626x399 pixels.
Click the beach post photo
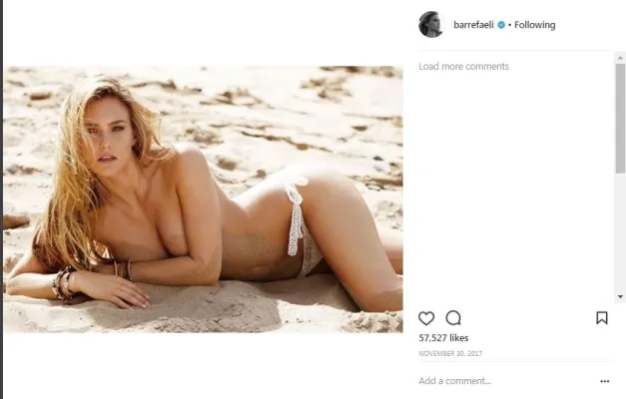click(204, 199)
